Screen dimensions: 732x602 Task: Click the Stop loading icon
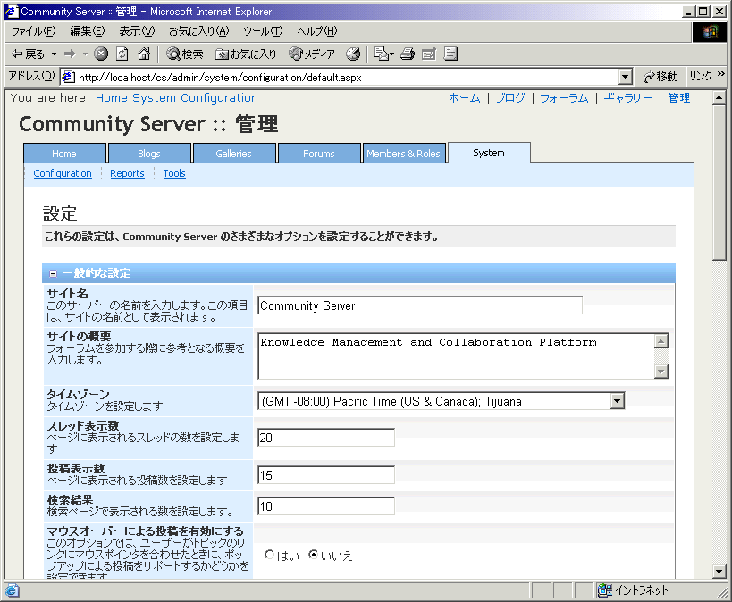(x=101, y=54)
